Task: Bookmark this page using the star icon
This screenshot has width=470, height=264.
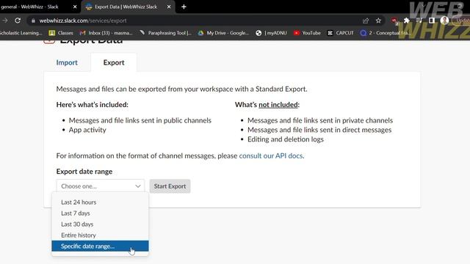Action: click(378, 21)
